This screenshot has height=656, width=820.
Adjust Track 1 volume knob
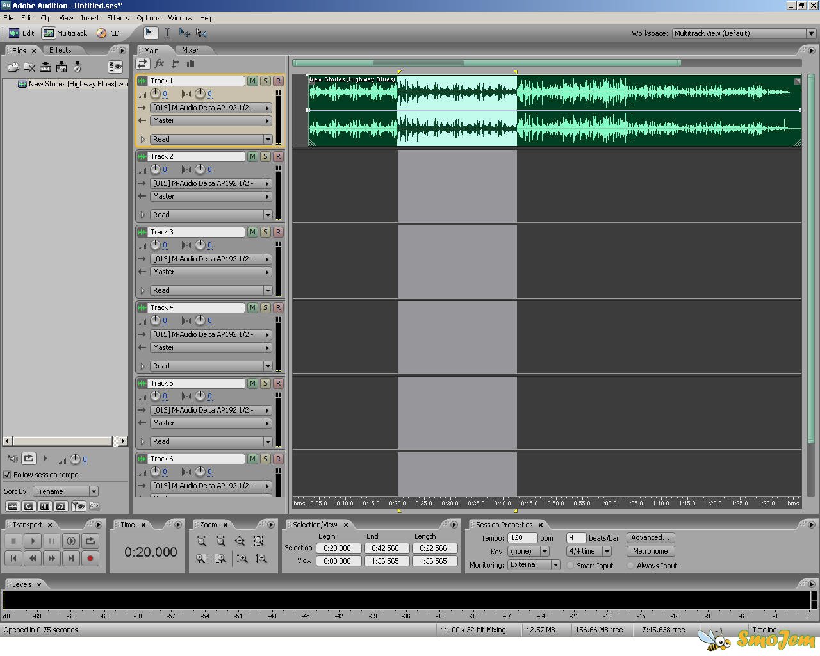(x=155, y=94)
